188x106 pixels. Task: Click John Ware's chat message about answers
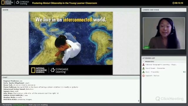(x=31, y=93)
